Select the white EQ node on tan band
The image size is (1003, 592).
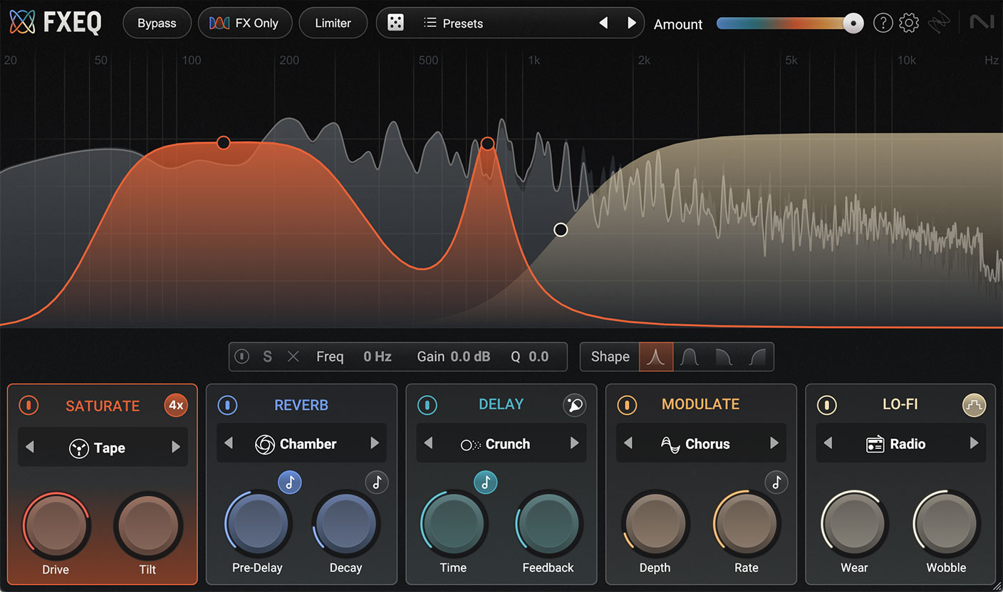[x=561, y=229]
